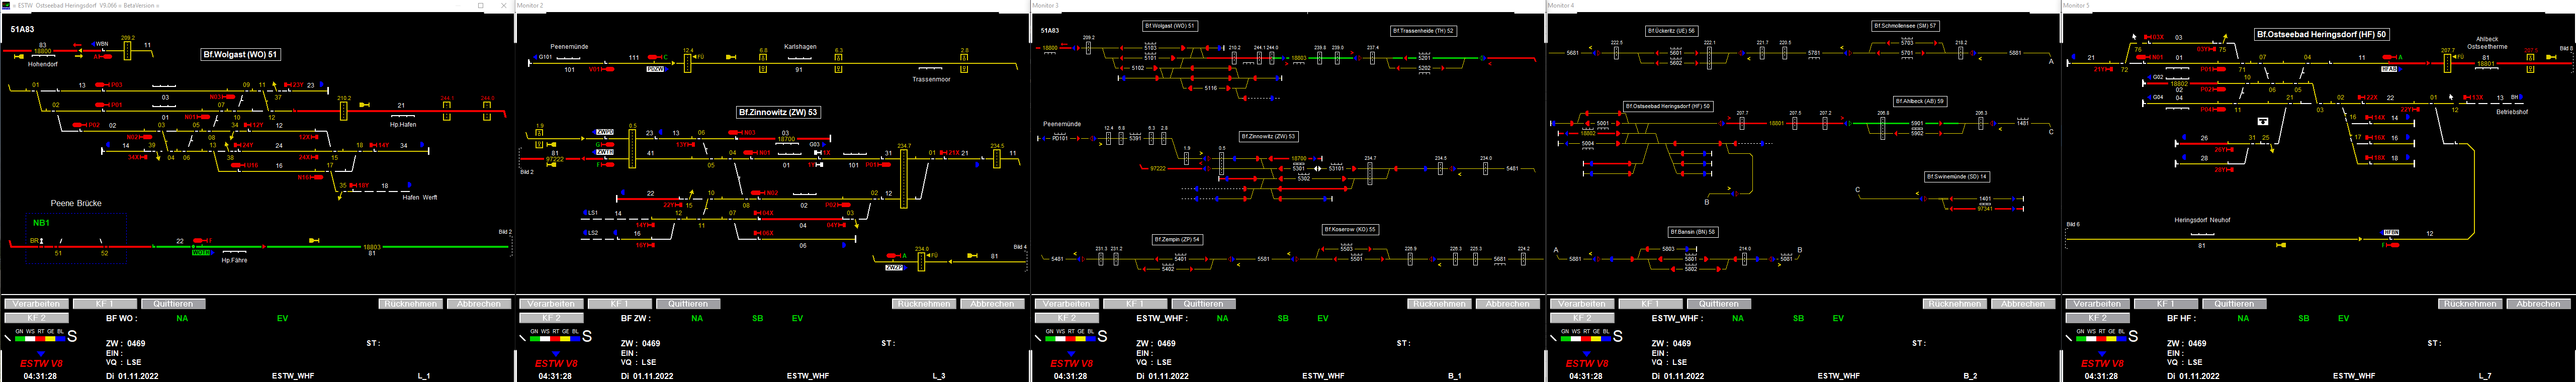This screenshot has width=2576, height=382.
Task: Click signal G101 near Peenemünde in Monitor 2
Action: click(x=544, y=57)
